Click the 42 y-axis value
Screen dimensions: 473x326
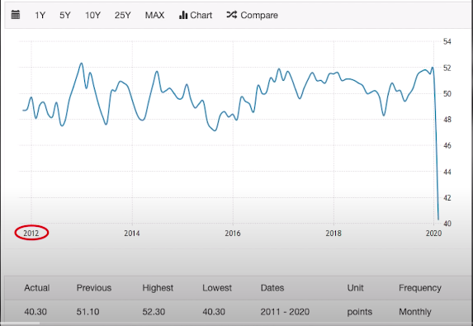coord(447,198)
